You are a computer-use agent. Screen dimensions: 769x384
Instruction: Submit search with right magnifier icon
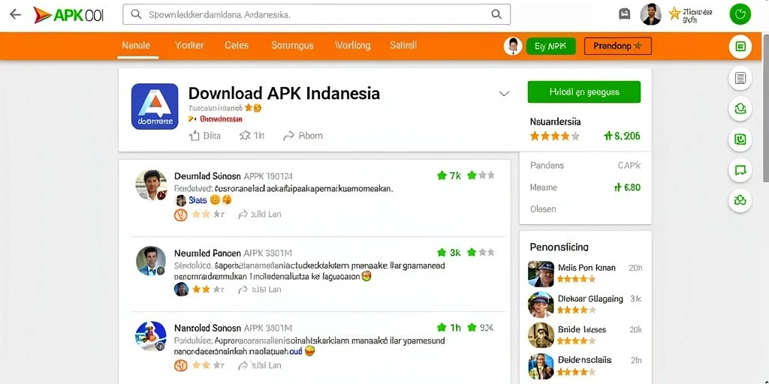click(x=496, y=14)
